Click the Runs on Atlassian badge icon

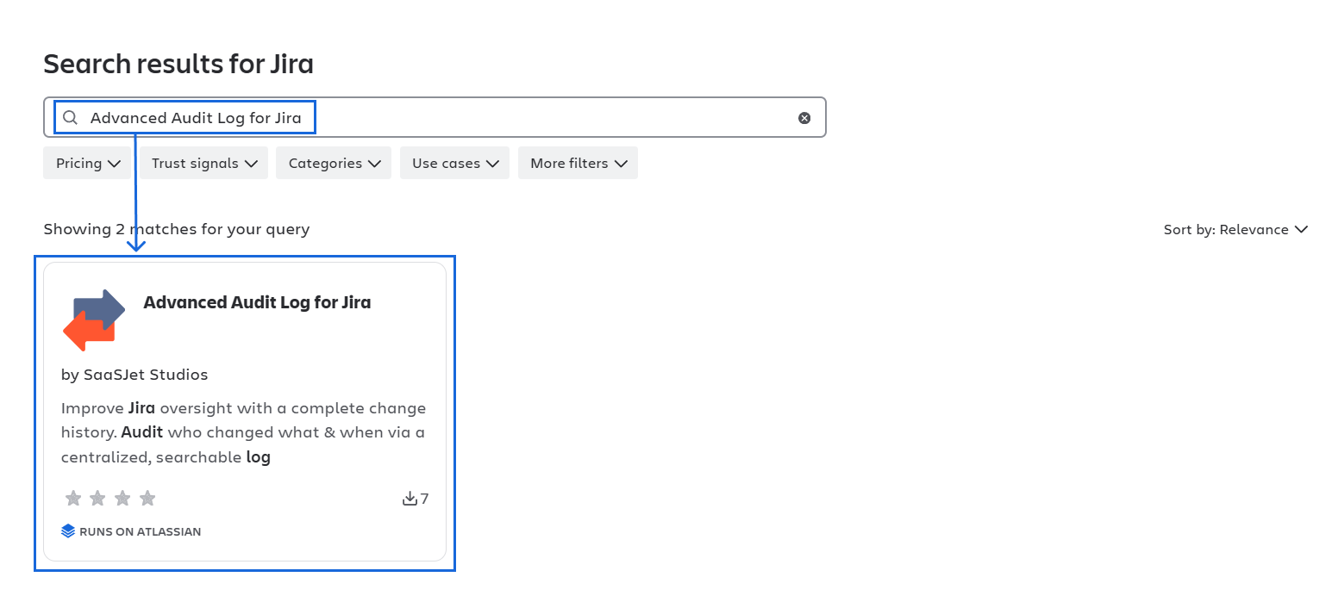[68, 531]
